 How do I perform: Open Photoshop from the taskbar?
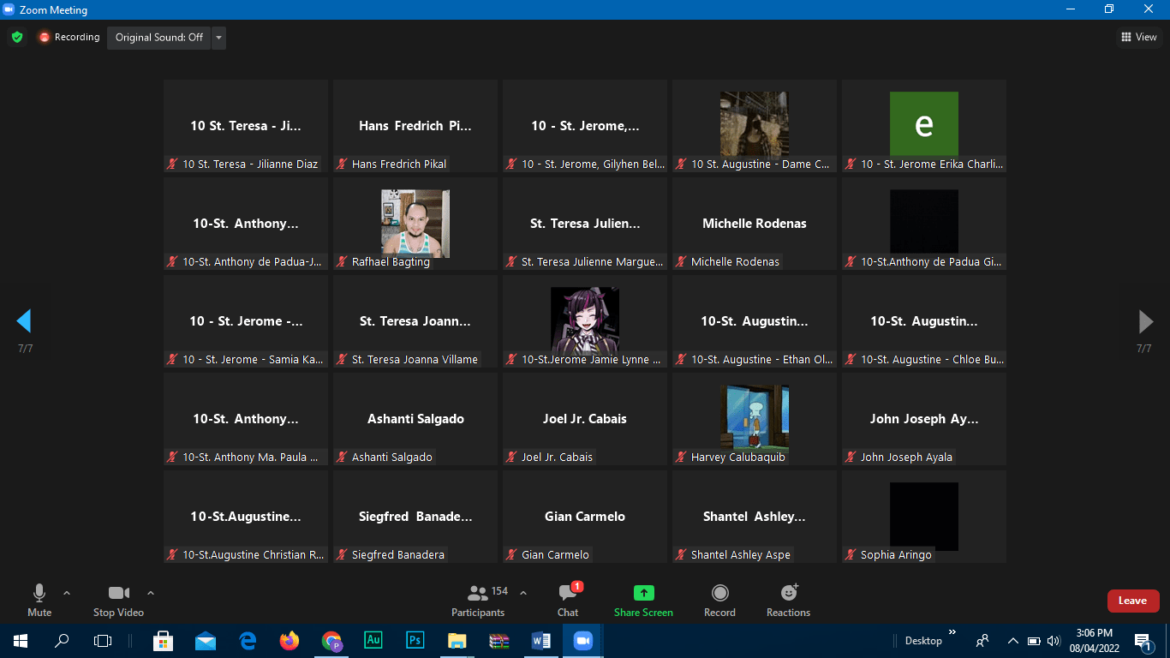(415, 640)
